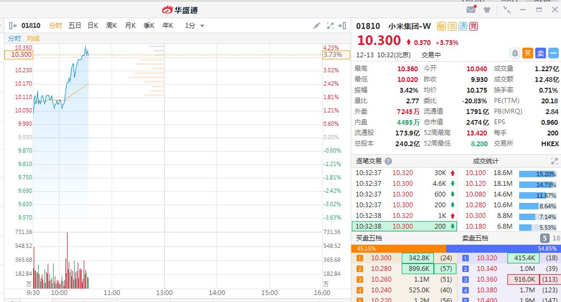Open the mail inbox envelope icon
The height and width of the screenshot is (302, 561).
coord(471,10)
